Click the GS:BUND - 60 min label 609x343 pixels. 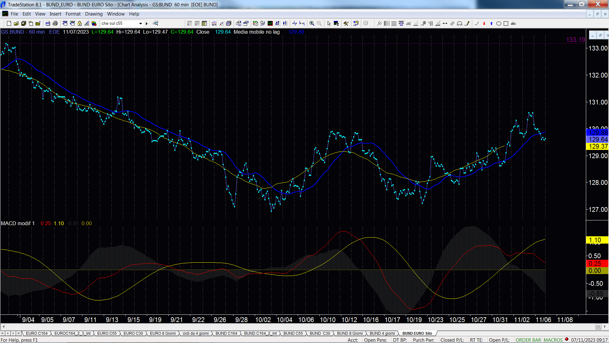tap(23, 32)
